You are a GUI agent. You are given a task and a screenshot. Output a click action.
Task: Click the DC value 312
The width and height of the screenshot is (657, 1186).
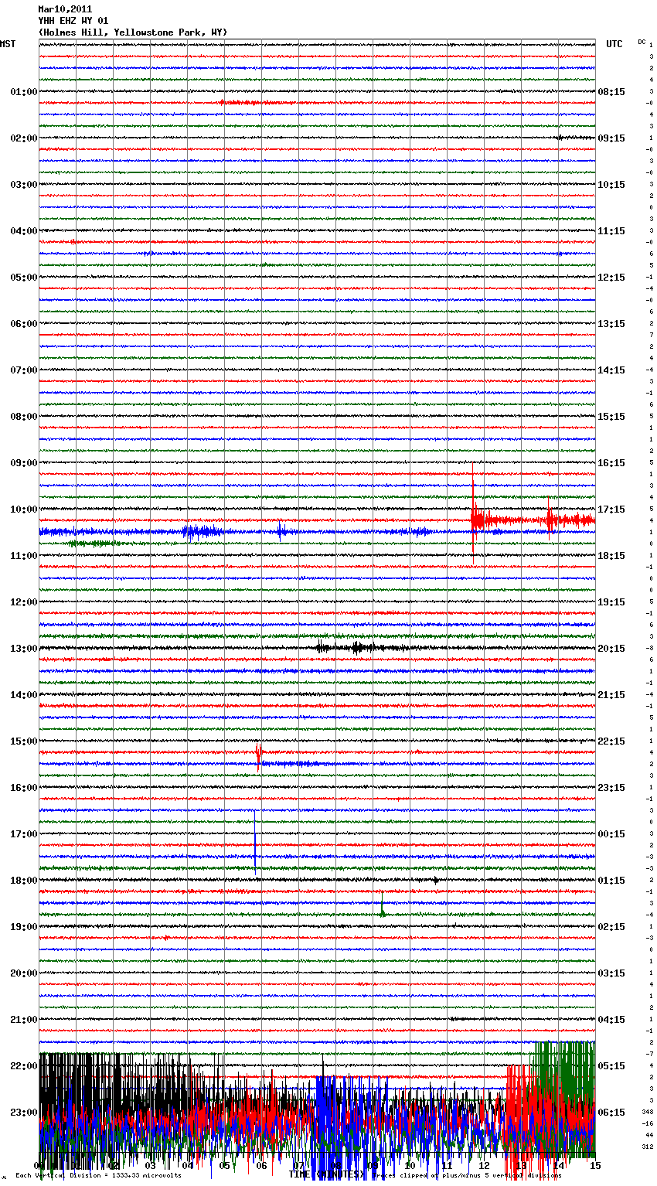(x=648, y=1147)
